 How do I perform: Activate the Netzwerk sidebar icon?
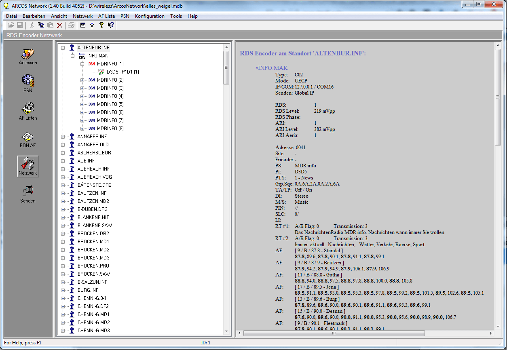(27, 166)
